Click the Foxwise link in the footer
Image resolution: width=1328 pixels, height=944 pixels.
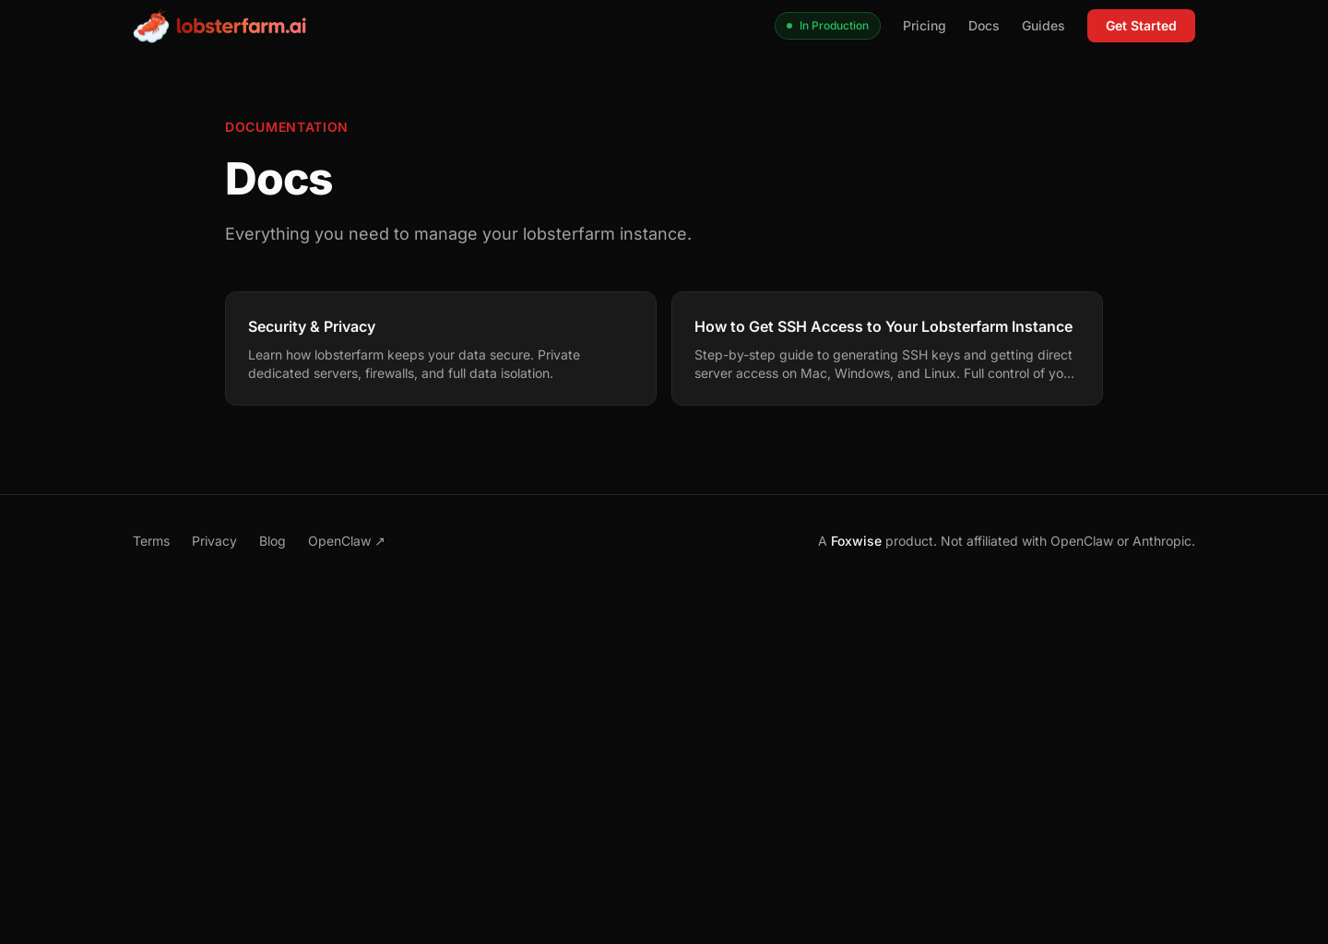click(856, 541)
